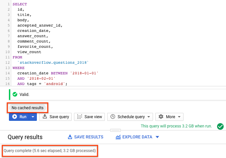The width and height of the screenshot is (226, 158).
Task: Open the EXPLORE DATA dropdown arrow
Action: coord(157,137)
